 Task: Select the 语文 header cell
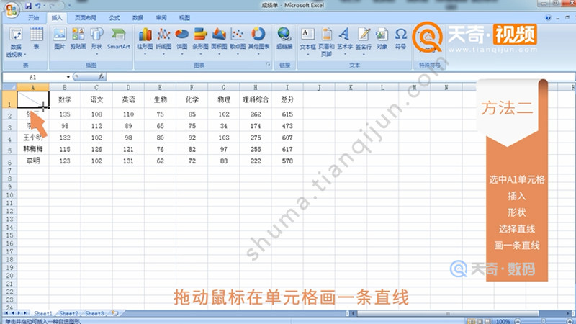pyautogui.click(x=96, y=99)
